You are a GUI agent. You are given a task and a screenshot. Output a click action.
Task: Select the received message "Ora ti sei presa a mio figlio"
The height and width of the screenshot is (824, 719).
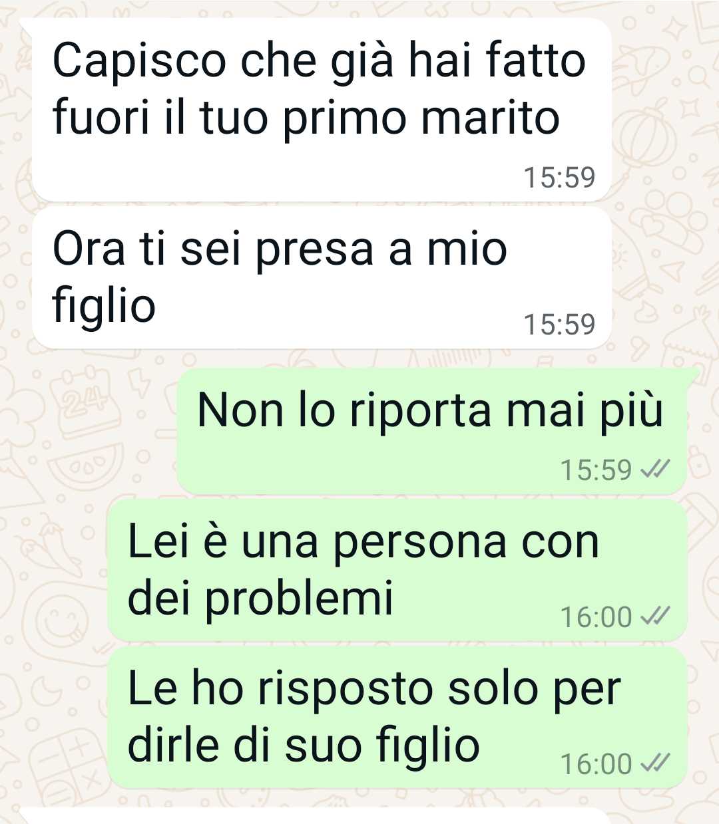pyautogui.click(x=322, y=277)
